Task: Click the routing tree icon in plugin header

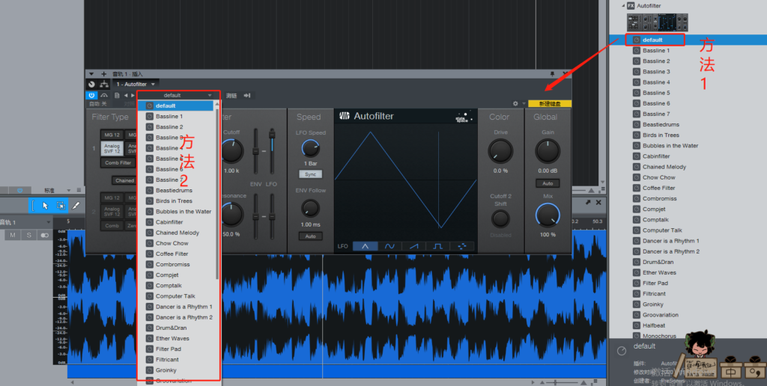Action: [104, 84]
